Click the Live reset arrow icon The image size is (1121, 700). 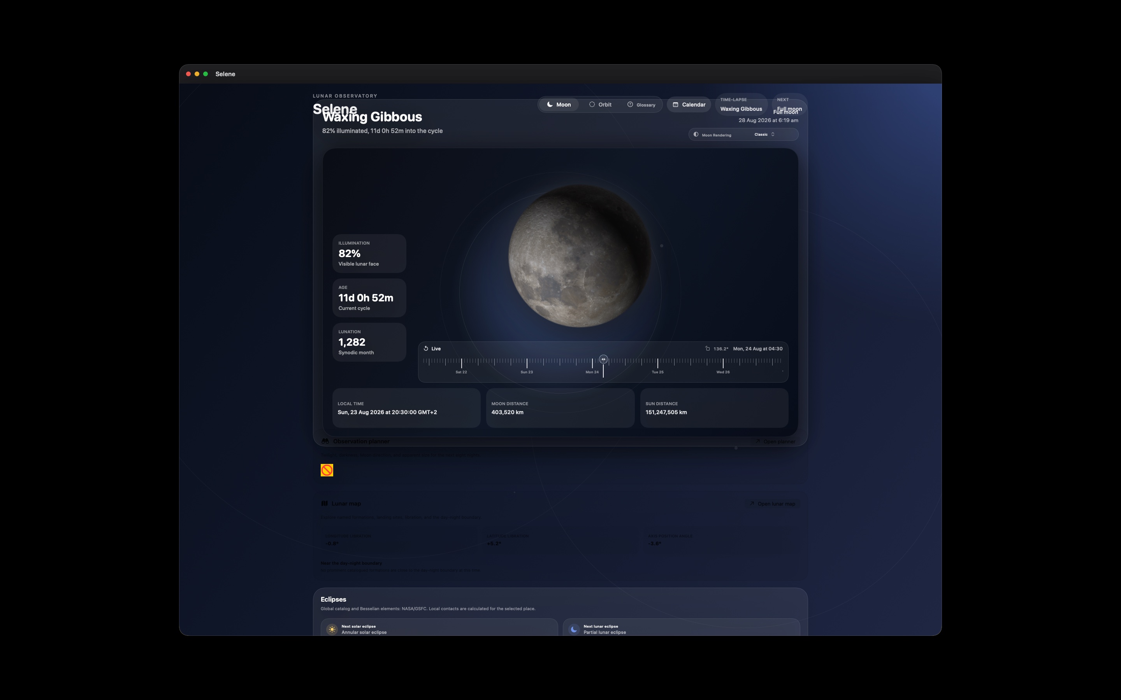(x=426, y=348)
